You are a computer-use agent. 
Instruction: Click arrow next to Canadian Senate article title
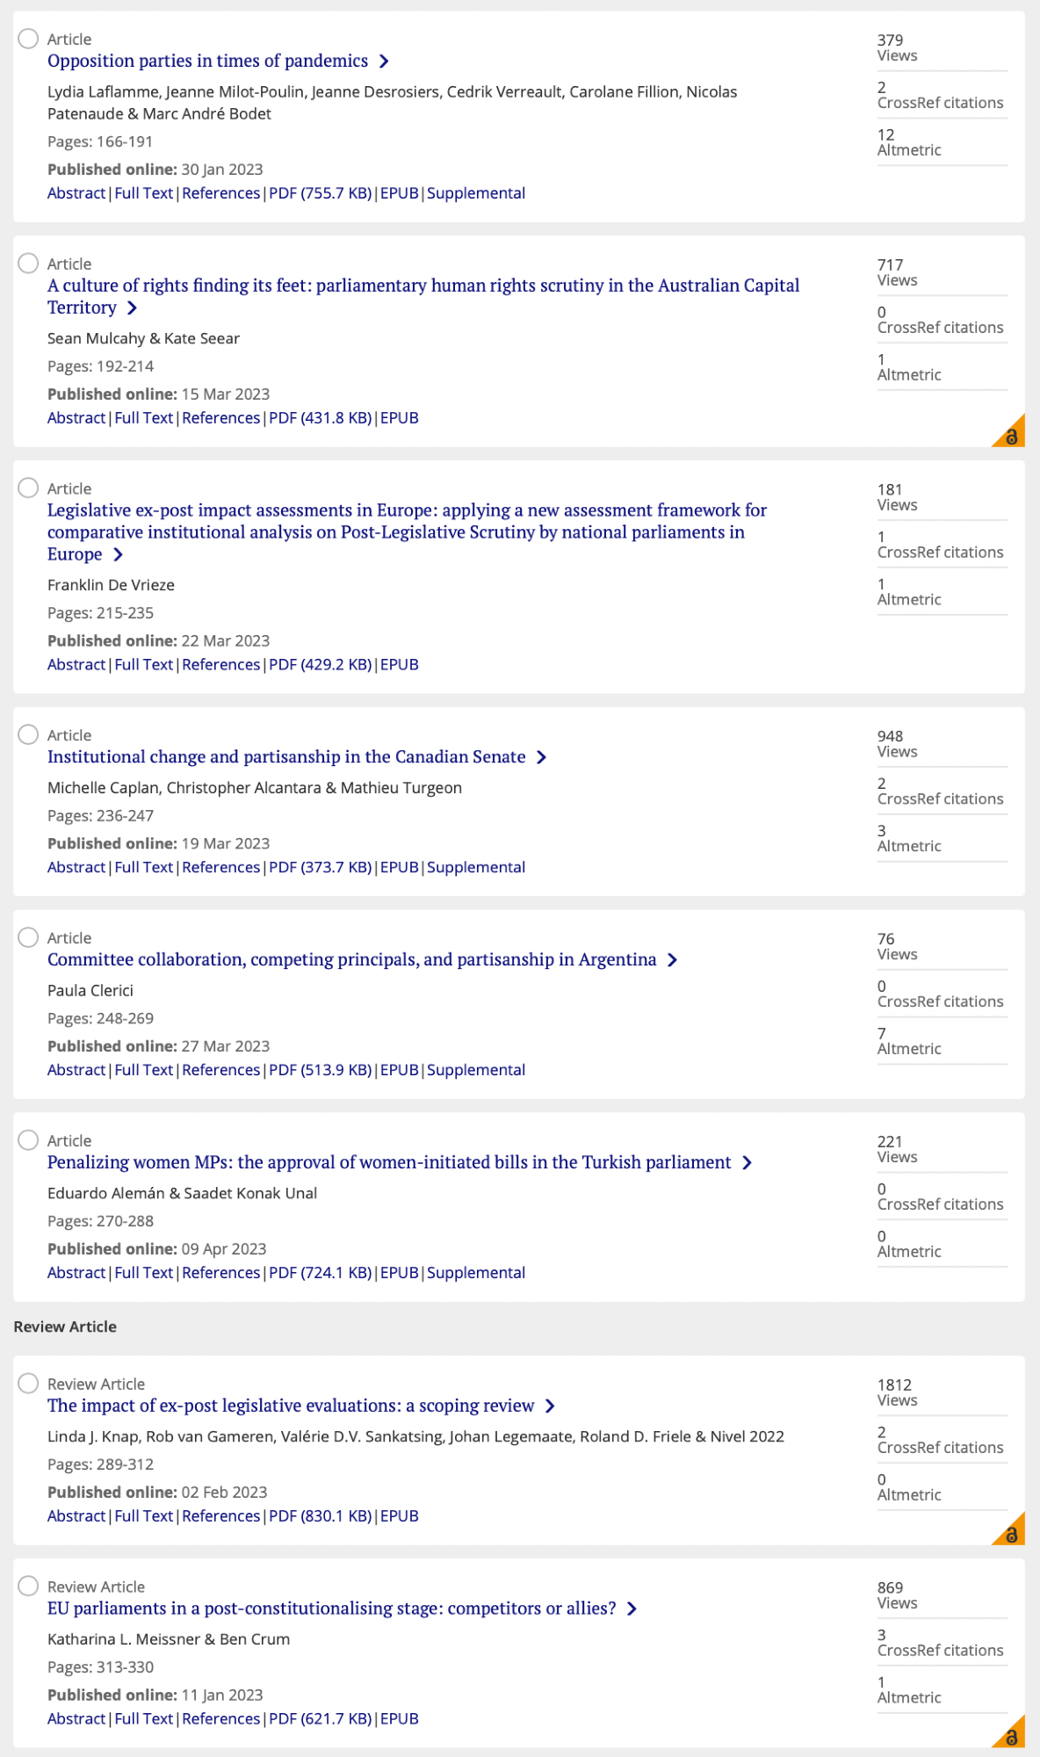541,757
